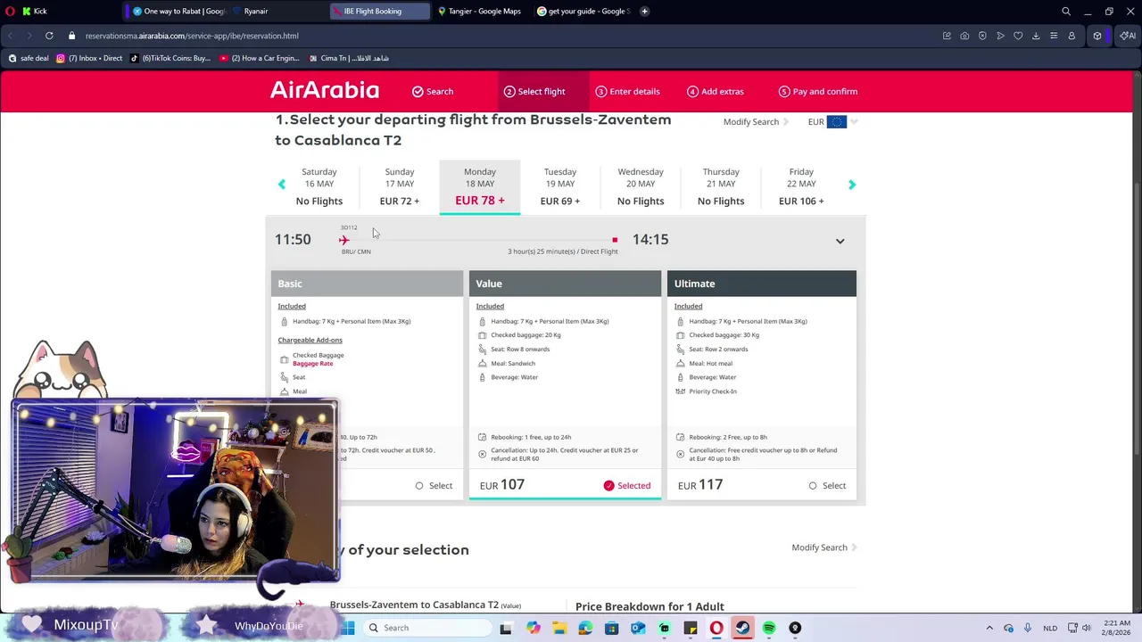The image size is (1142, 642).
Task: Open How a Car Engine bookmark
Action: (x=259, y=58)
